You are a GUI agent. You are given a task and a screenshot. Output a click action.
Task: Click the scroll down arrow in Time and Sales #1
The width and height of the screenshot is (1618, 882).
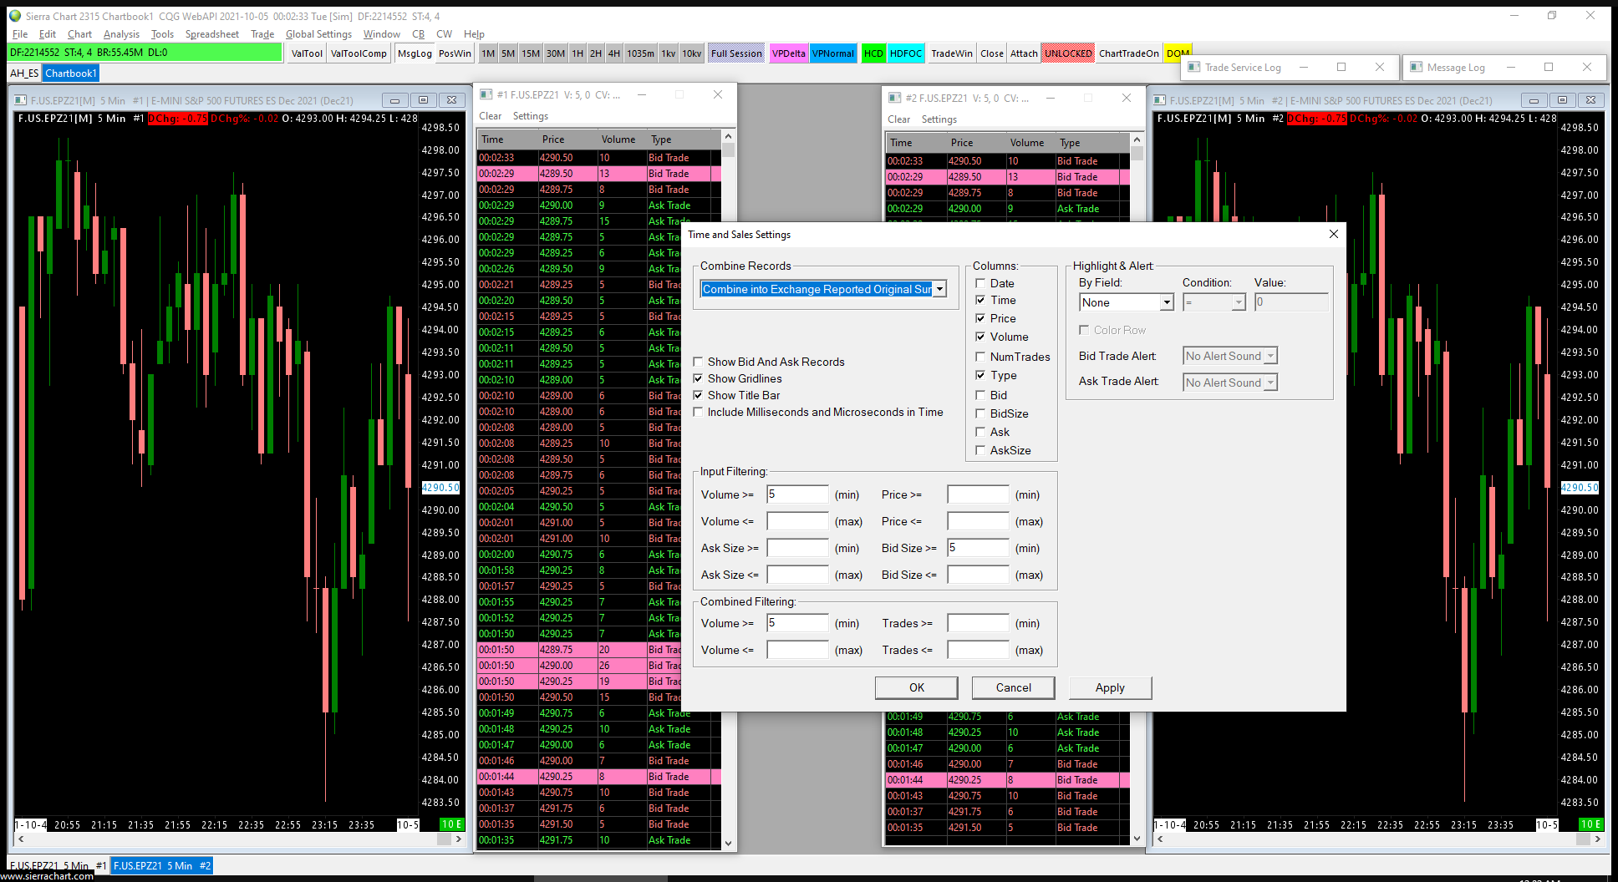(728, 843)
